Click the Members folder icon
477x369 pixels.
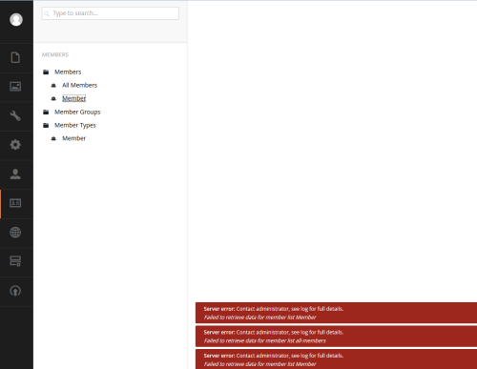pos(46,72)
